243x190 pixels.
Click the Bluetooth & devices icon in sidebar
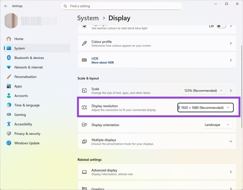point(9,58)
